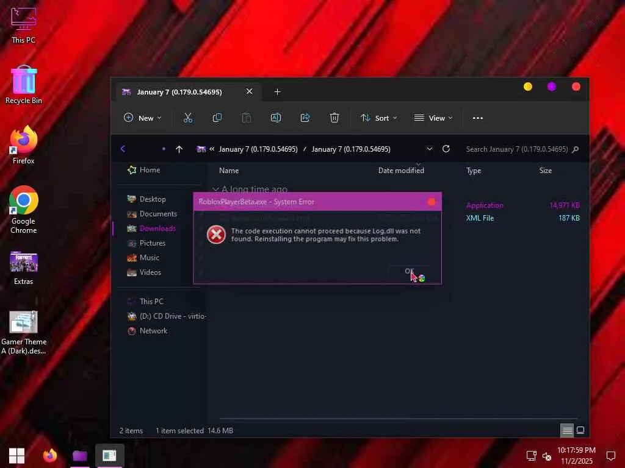
Task: Click the active app taskbar icon
Action: pyautogui.click(x=110, y=455)
